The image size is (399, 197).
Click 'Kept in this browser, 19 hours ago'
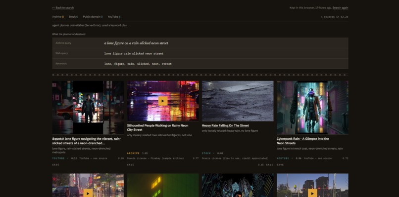pyautogui.click(x=310, y=8)
